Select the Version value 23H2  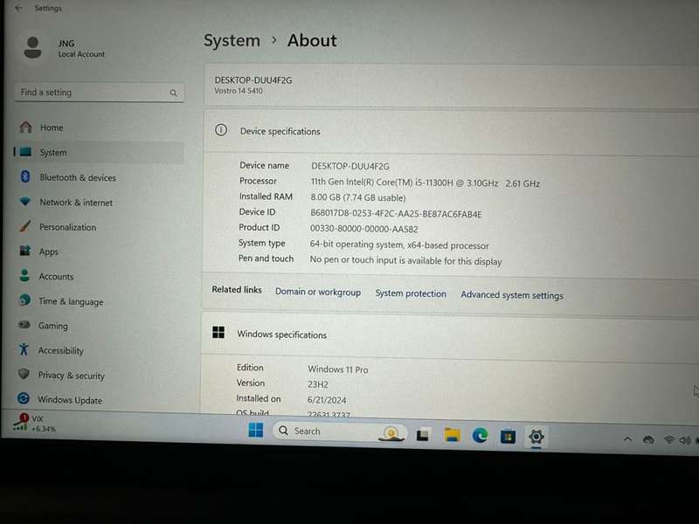(x=318, y=384)
